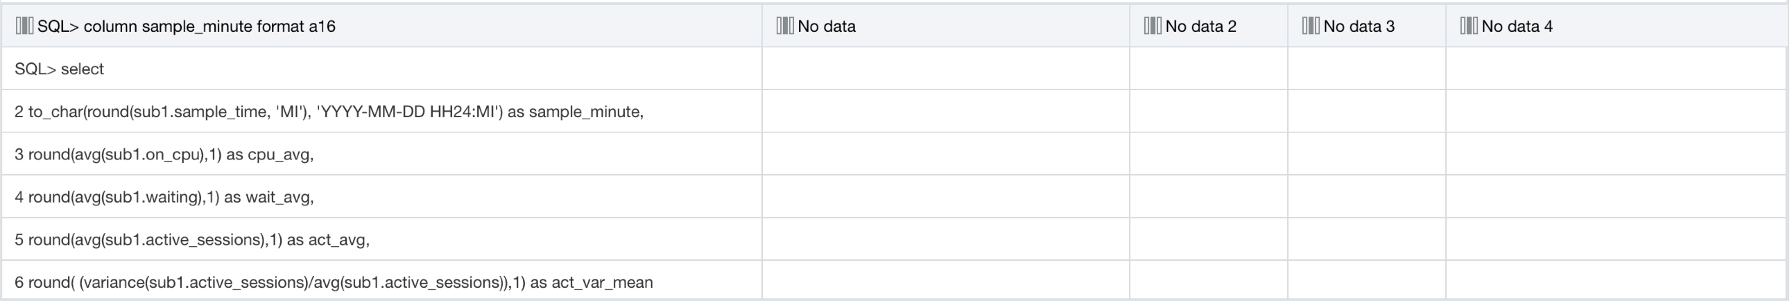
Task: Click the cell with 'as act_avg,'
Action: click(382, 240)
